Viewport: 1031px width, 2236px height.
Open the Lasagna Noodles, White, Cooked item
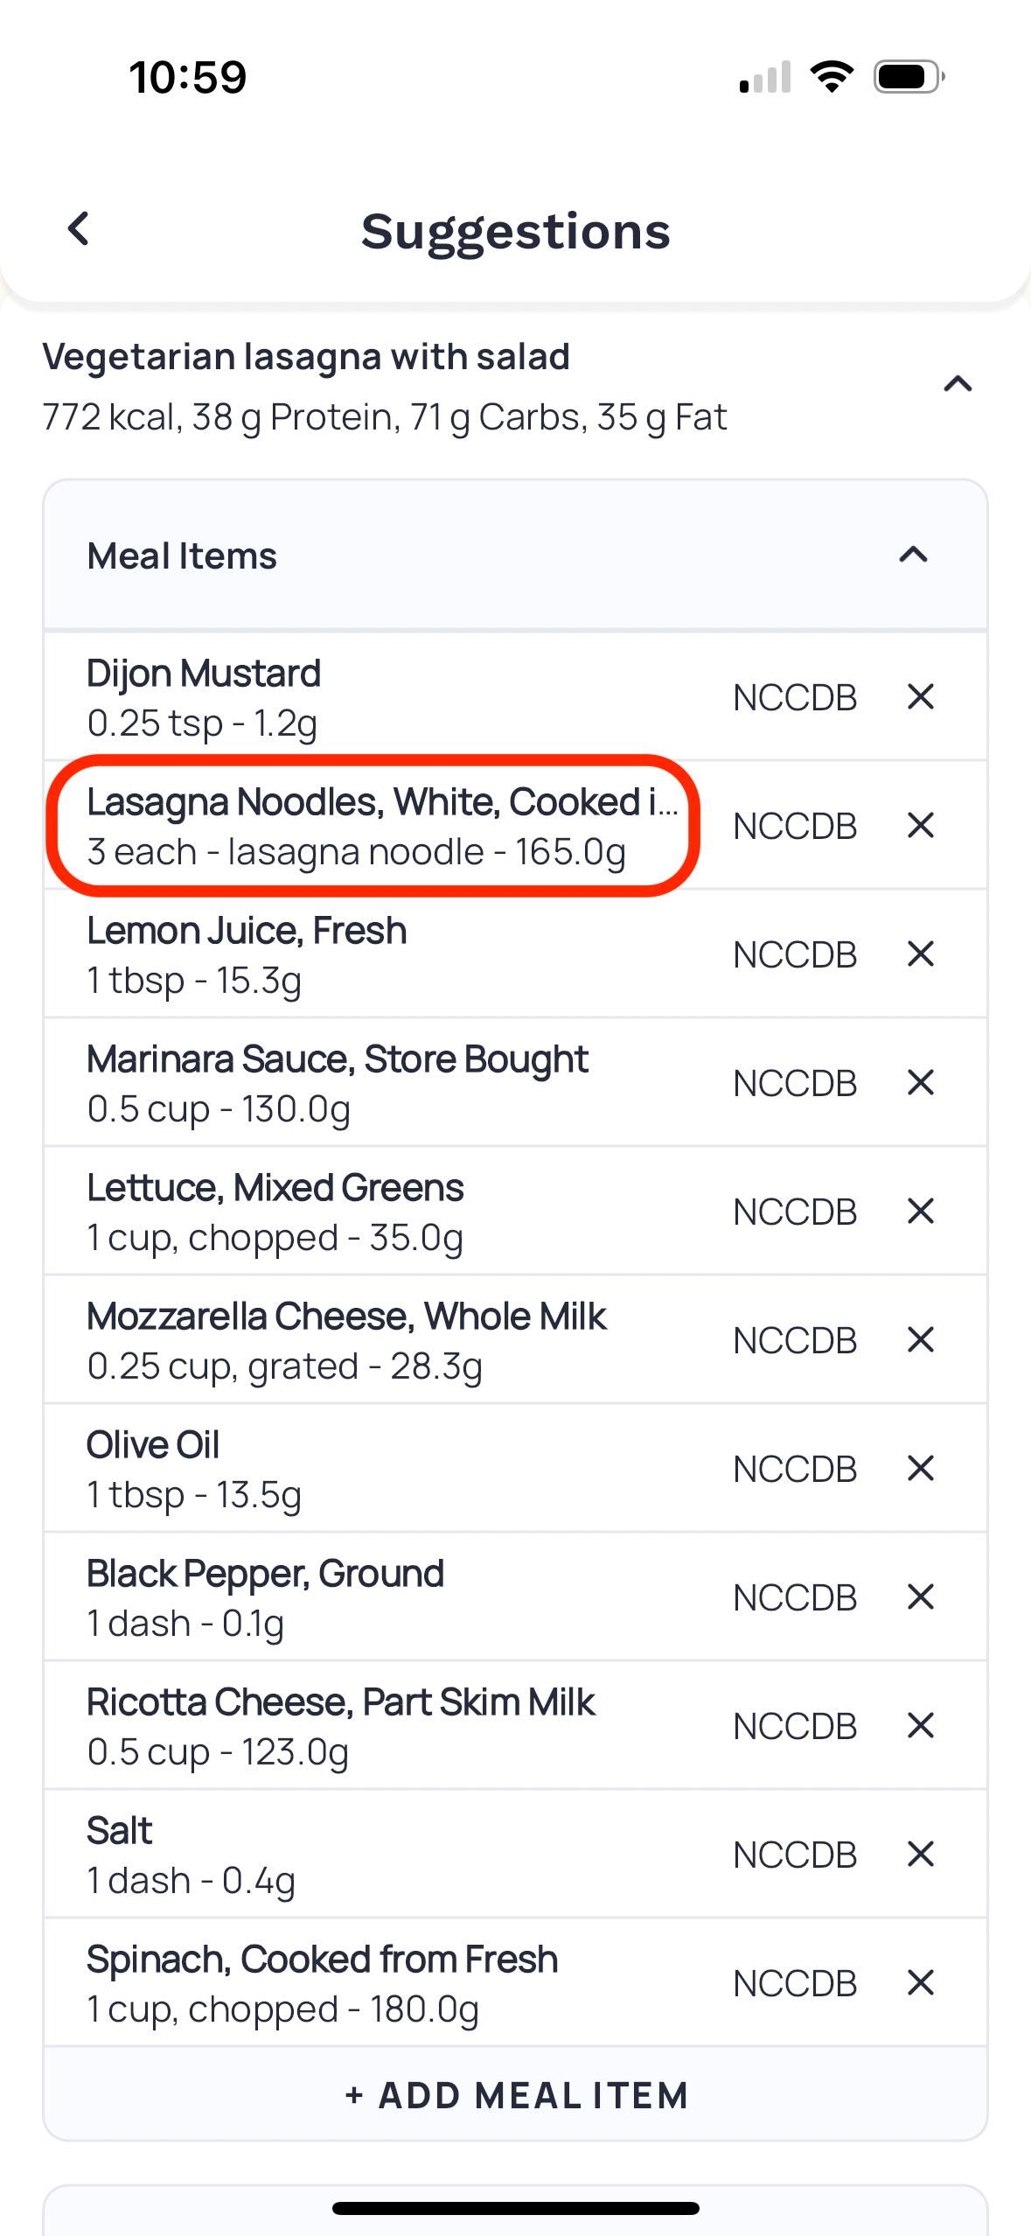tap(382, 826)
